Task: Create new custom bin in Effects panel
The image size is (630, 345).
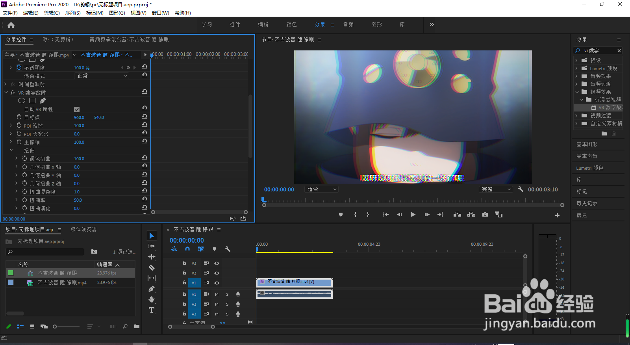Action: pos(604,134)
